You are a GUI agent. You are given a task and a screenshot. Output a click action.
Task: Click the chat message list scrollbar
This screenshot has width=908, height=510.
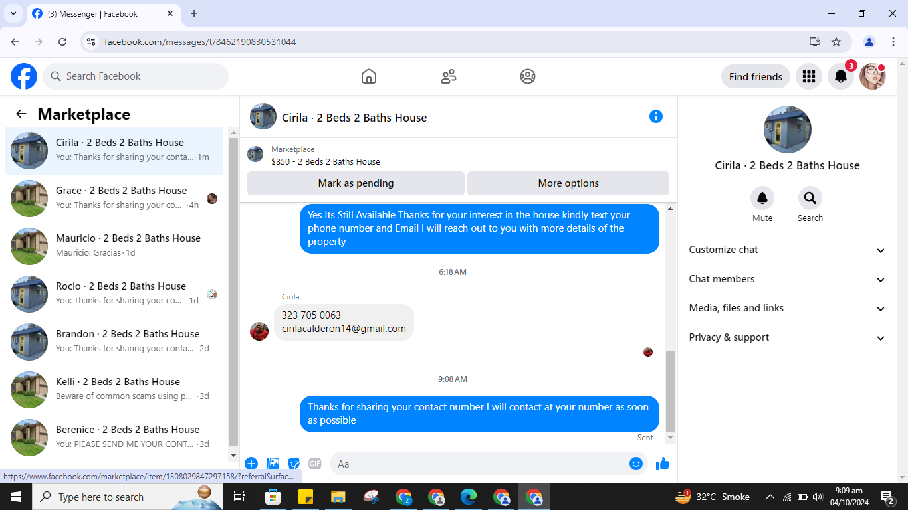(x=670, y=392)
